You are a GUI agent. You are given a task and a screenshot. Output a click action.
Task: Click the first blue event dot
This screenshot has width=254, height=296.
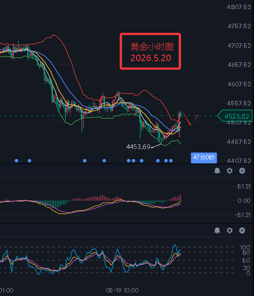16,161
